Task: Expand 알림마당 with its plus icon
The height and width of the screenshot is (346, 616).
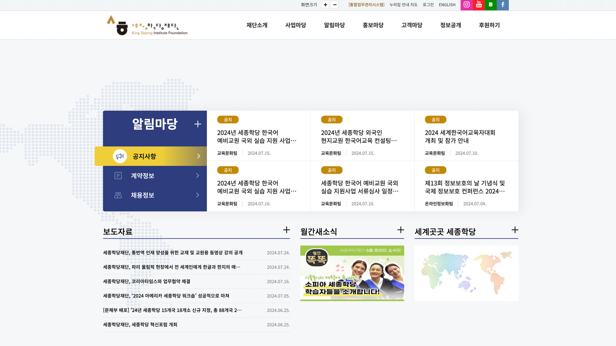Action: tap(198, 124)
